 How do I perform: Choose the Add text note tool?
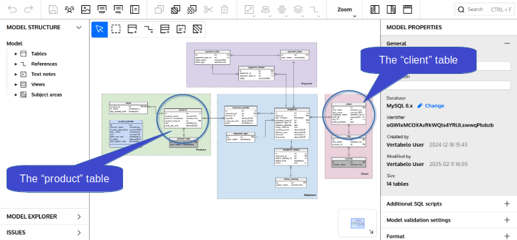tap(181, 29)
